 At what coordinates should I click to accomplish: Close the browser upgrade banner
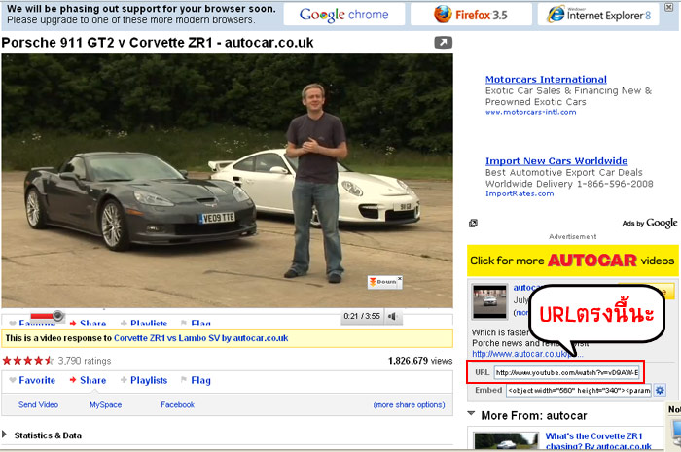669,7
